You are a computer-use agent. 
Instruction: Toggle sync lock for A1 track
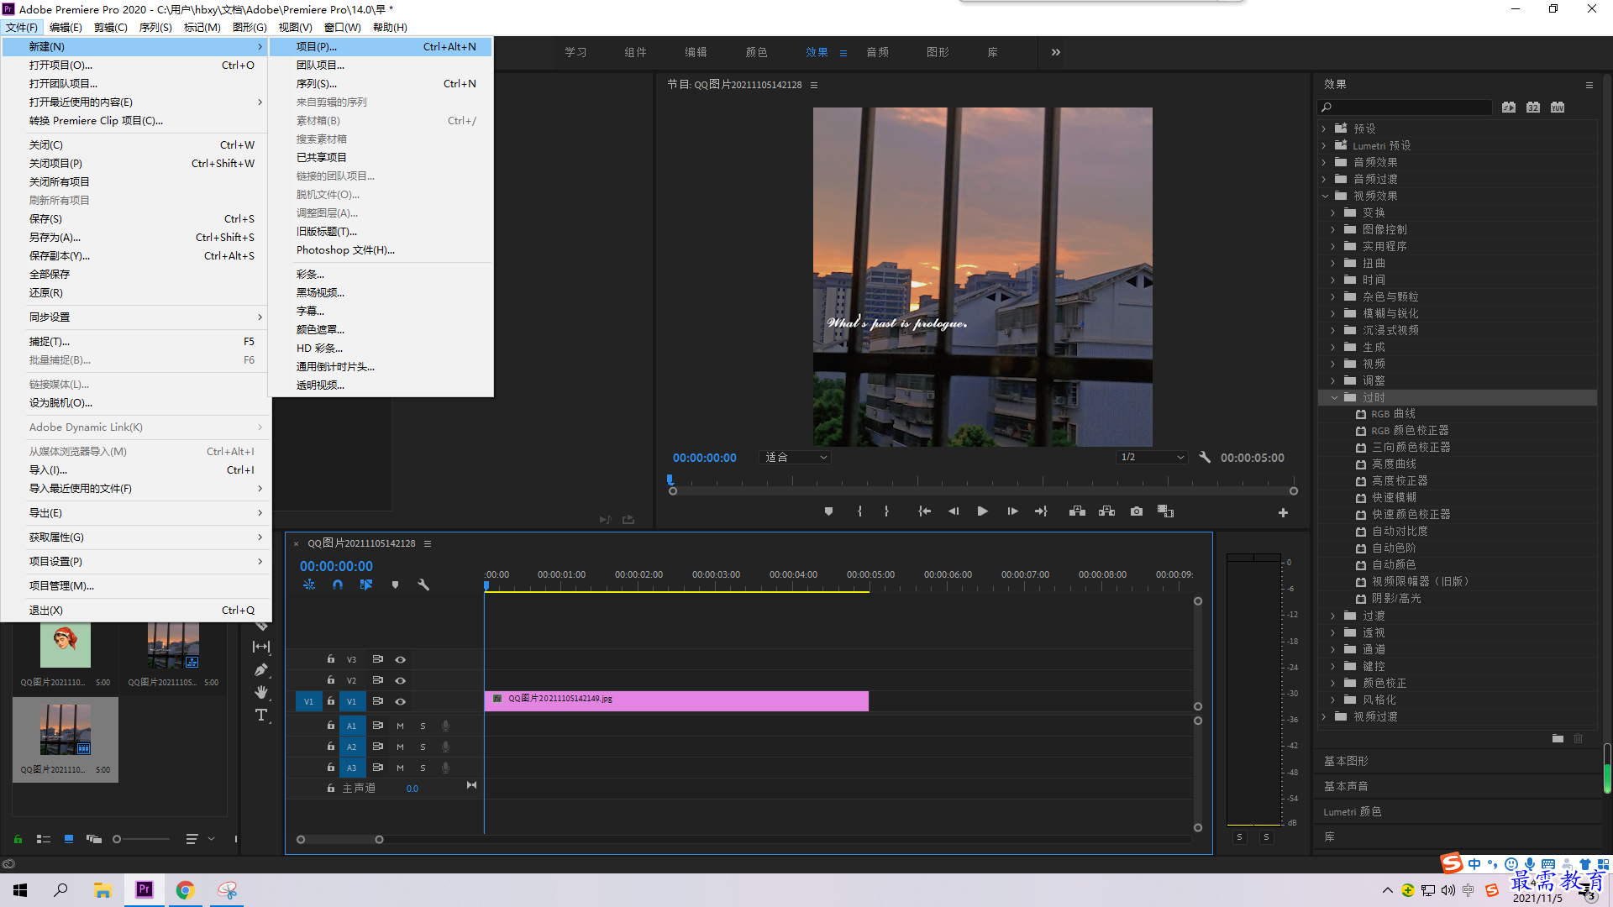[x=378, y=726]
